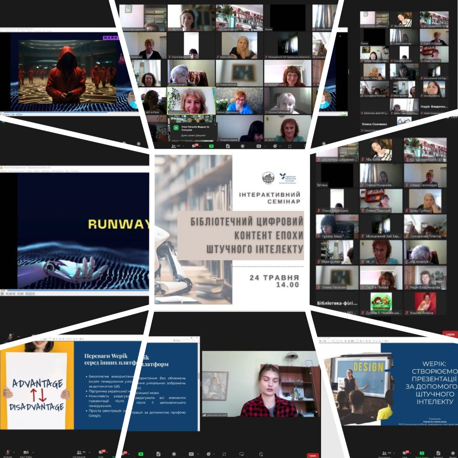Toggle Unmute microphone in bottom-left toolbar

[8, 453]
